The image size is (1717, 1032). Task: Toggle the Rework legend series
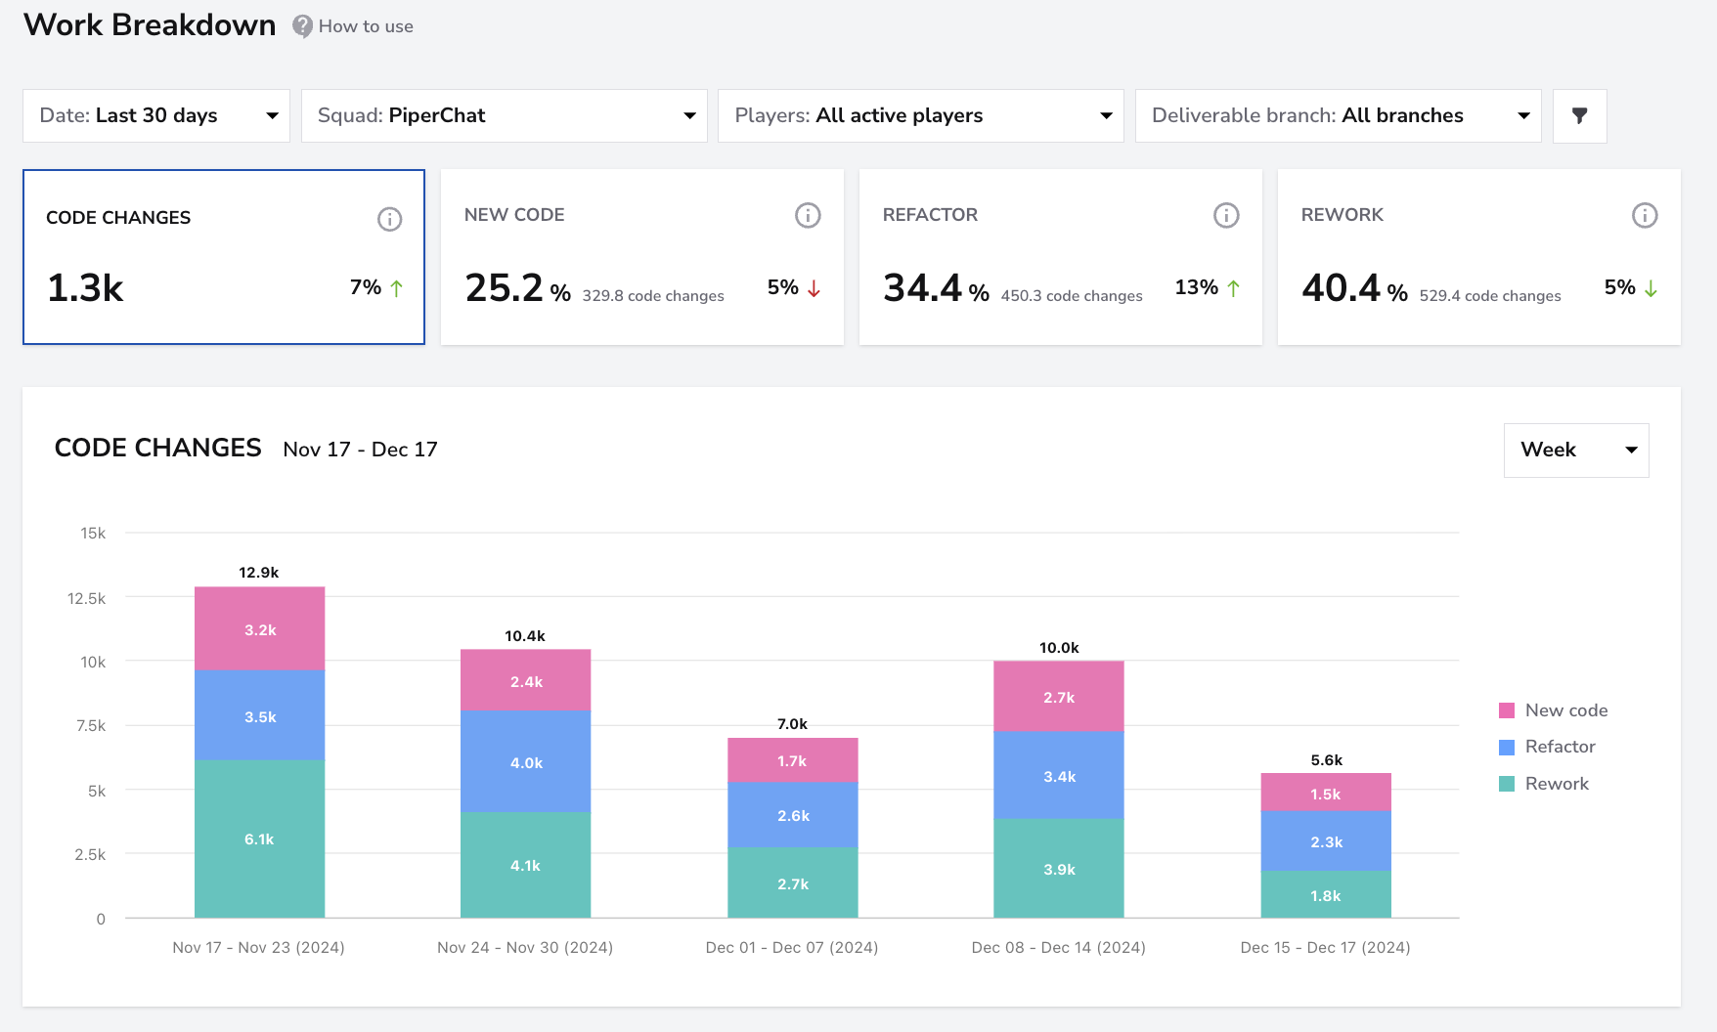(x=1544, y=784)
